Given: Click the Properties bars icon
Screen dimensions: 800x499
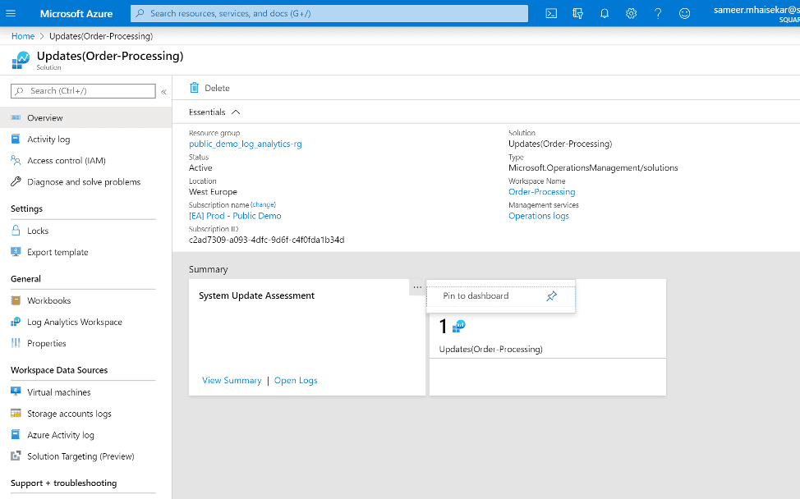Looking at the screenshot, I should pyautogui.click(x=16, y=343).
